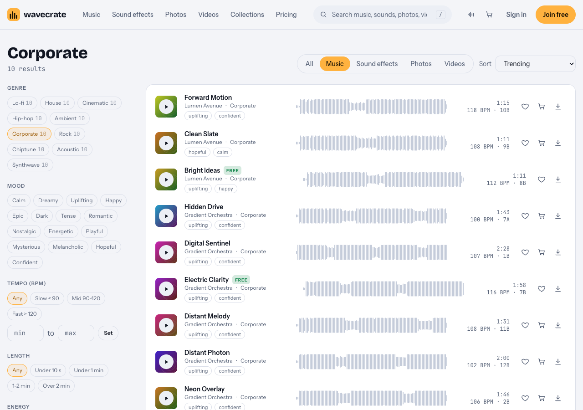
Task: Switch to the Photos results tab
Action: pos(421,64)
